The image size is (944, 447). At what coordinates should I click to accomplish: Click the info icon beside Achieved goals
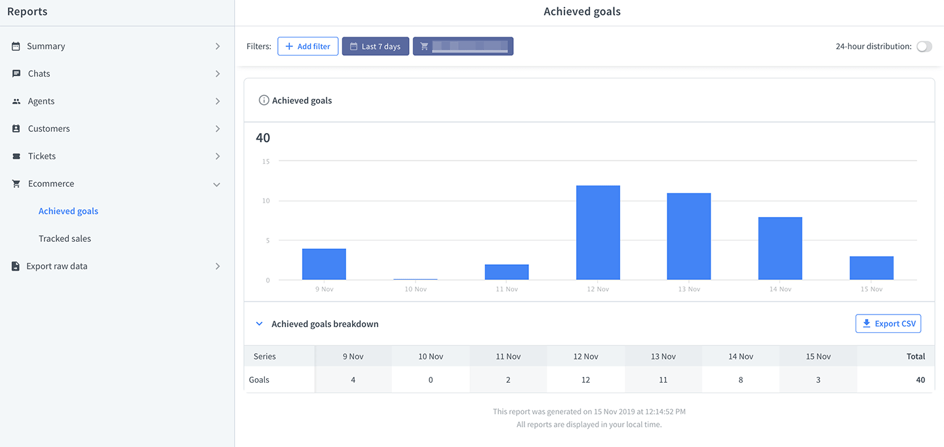pyautogui.click(x=264, y=101)
